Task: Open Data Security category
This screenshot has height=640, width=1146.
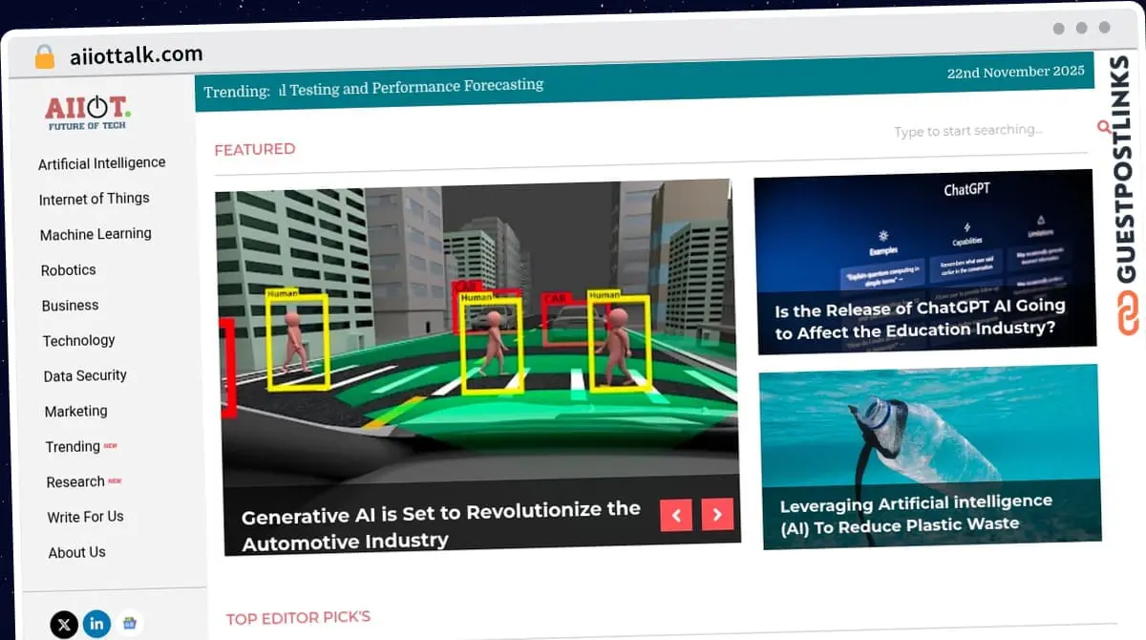Action: [x=85, y=375]
